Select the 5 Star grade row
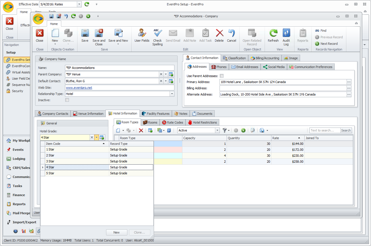This screenshot has height=246, width=371. click(97, 173)
